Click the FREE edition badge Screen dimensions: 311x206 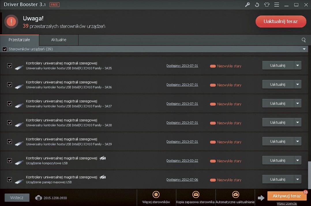(x=54, y=5)
